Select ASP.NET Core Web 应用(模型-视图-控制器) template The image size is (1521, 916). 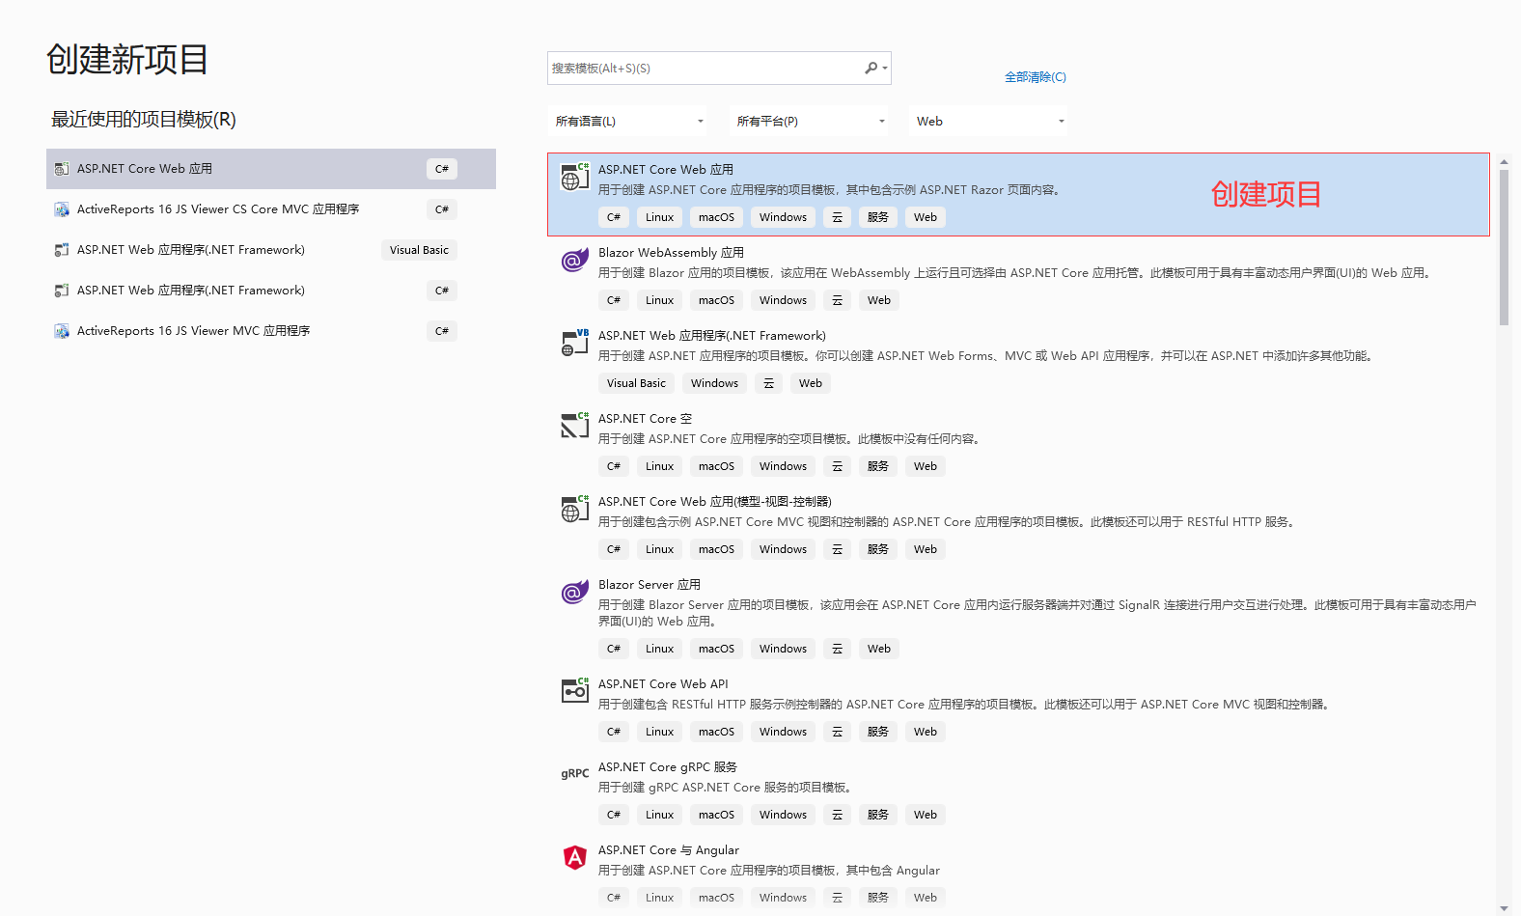pyautogui.click(x=1018, y=526)
